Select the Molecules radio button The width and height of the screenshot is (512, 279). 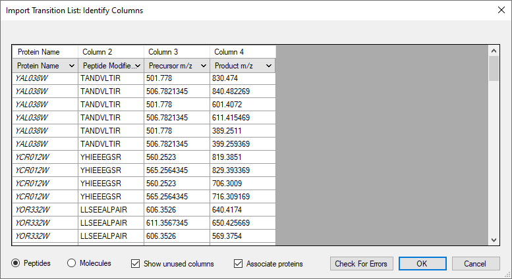pyautogui.click(x=72, y=263)
